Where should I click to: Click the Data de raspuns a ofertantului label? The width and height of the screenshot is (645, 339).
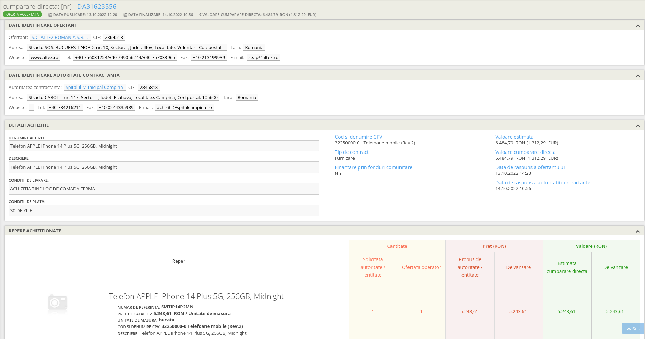click(x=530, y=167)
